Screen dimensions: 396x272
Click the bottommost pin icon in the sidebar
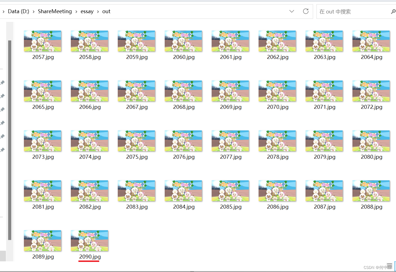coord(3,150)
